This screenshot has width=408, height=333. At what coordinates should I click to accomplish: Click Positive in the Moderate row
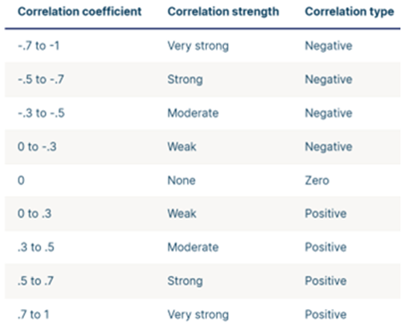point(326,247)
